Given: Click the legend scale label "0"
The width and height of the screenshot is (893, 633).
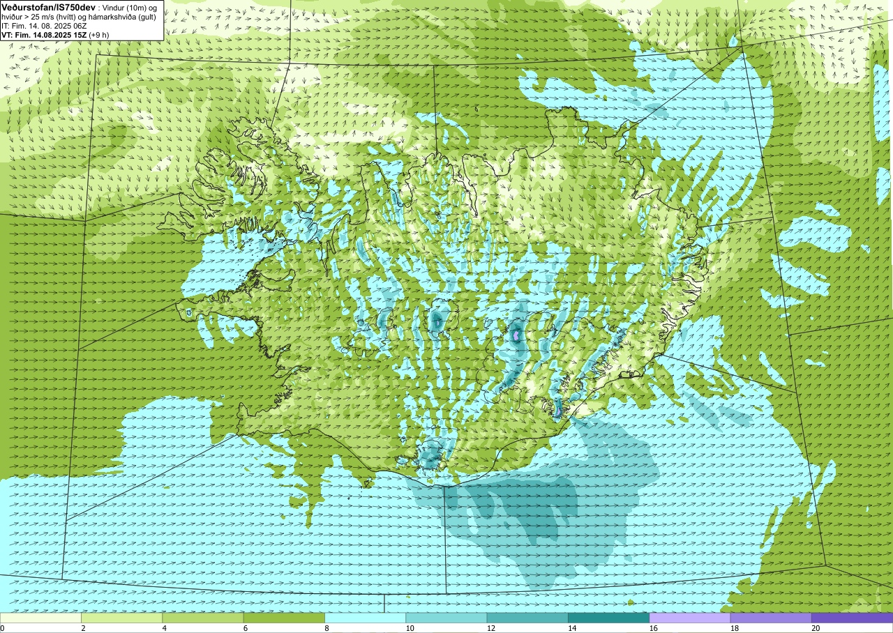Looking at the screenshot, I should [2, 628].
